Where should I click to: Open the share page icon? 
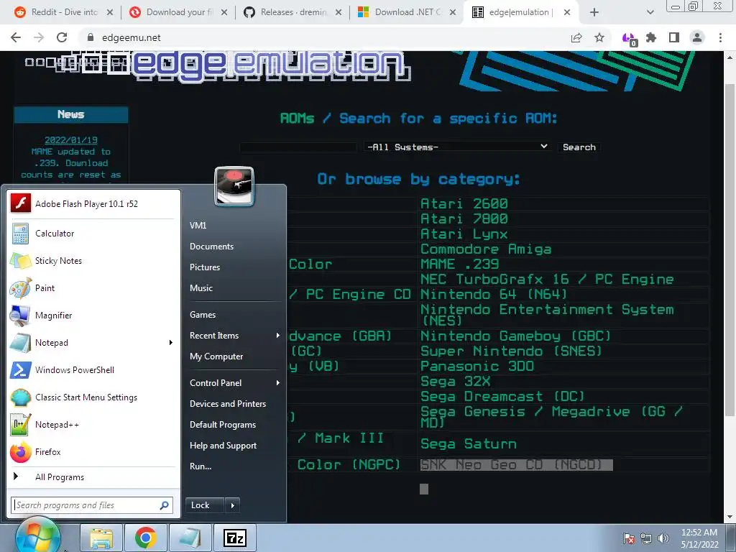[x=576, y=37]
